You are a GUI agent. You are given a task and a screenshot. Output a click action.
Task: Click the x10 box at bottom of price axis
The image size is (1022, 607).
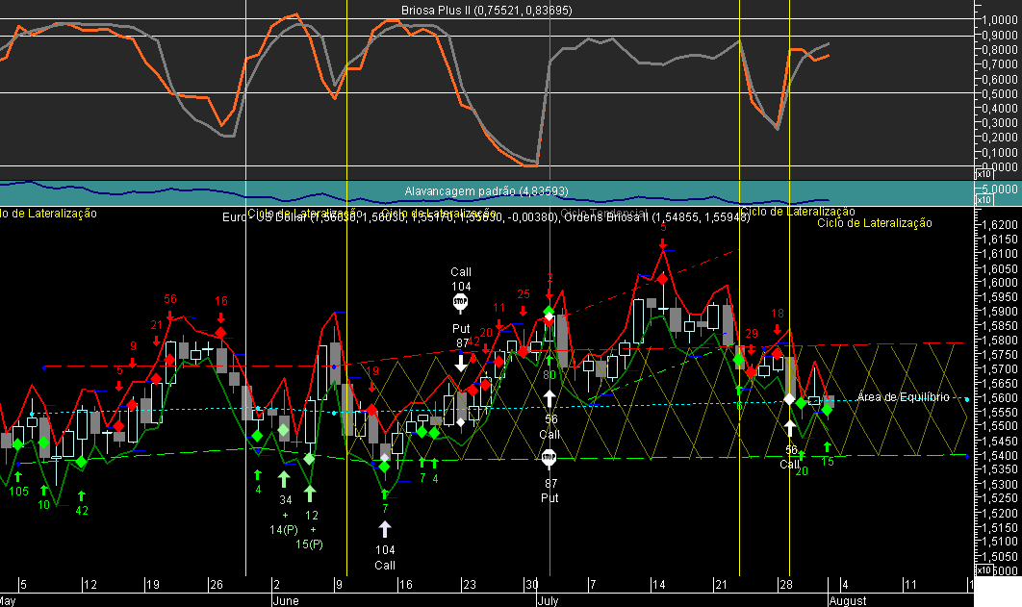[x=984, y=570]
